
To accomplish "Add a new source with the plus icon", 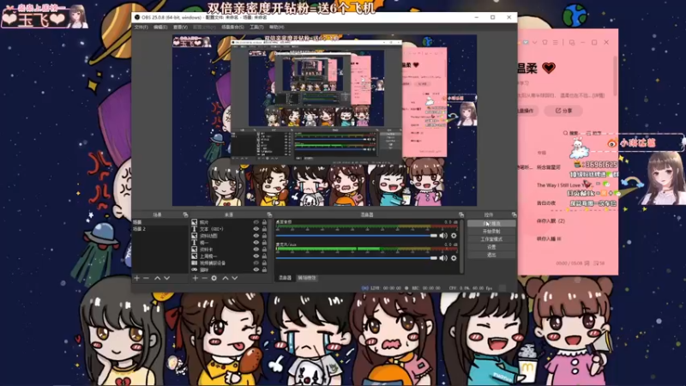I will [x=196, y=278].
